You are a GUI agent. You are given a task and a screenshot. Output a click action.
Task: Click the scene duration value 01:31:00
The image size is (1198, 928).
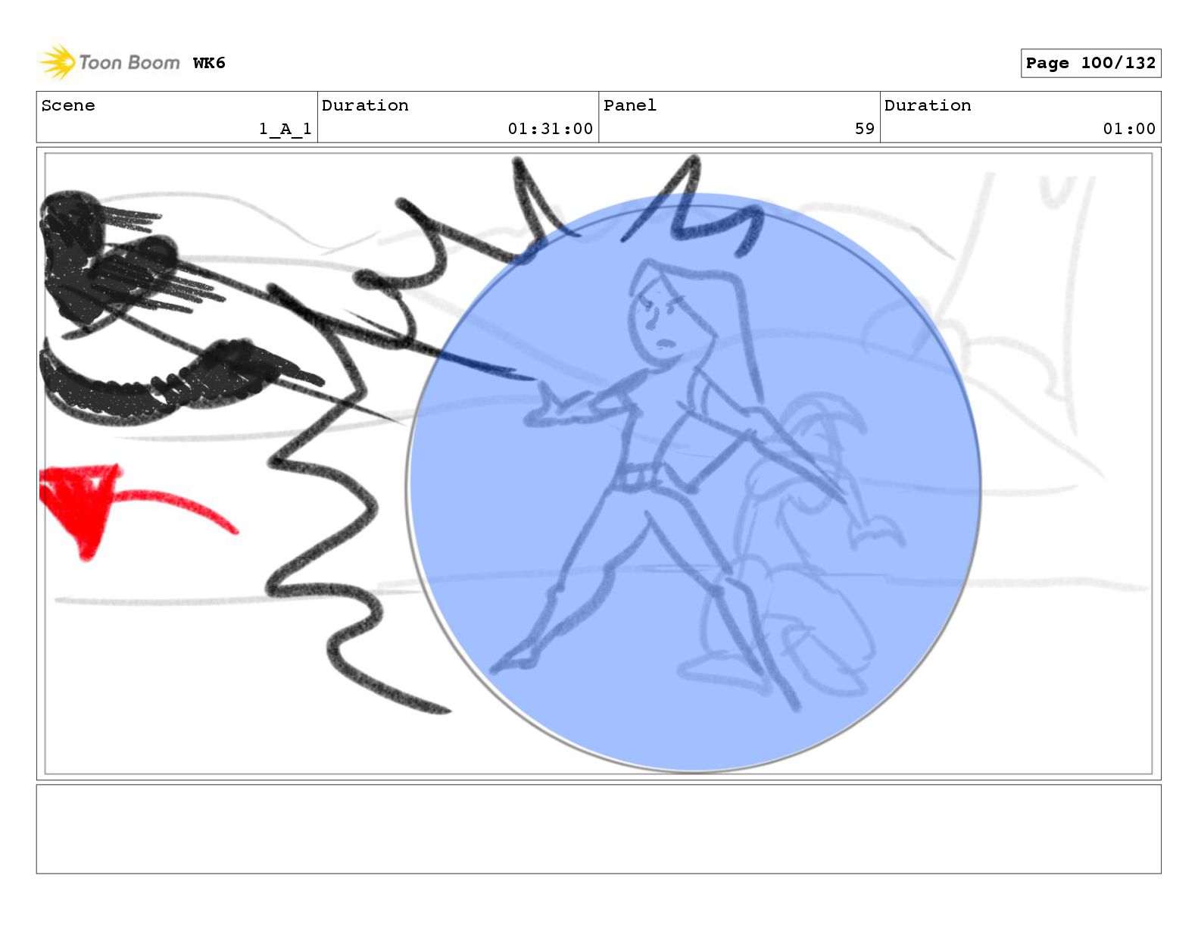coord(551,129)
